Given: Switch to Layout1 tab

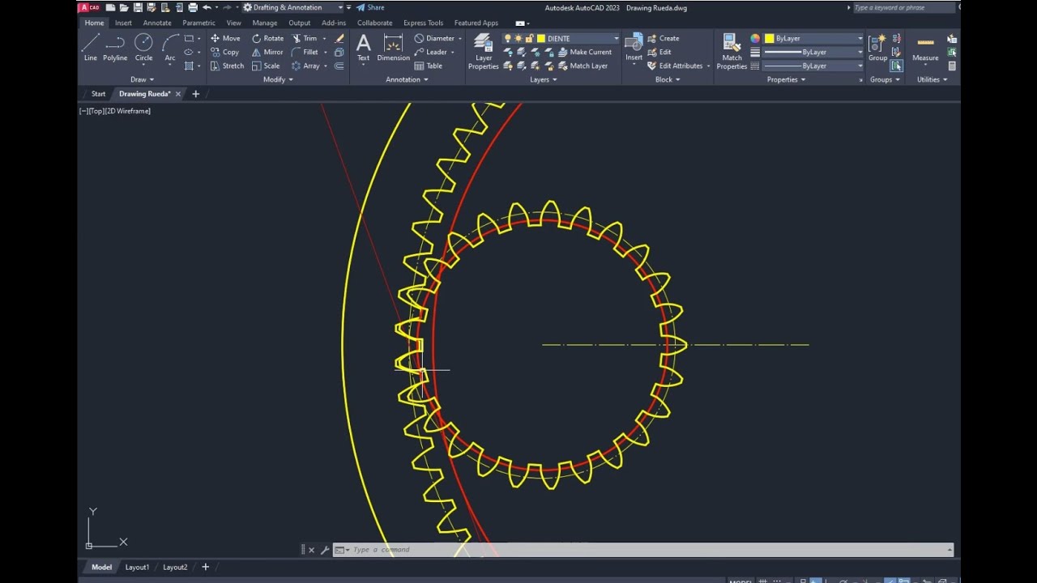Looking at the screenshot, I should [x=137, y=567].
